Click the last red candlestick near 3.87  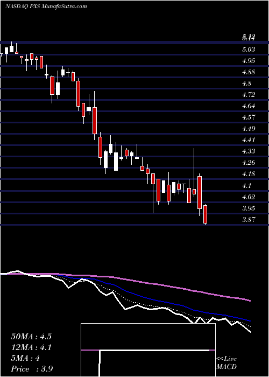pos(206,214)
